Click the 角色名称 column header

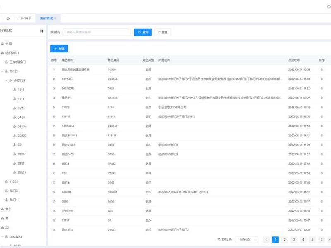[x=67, y=60]
